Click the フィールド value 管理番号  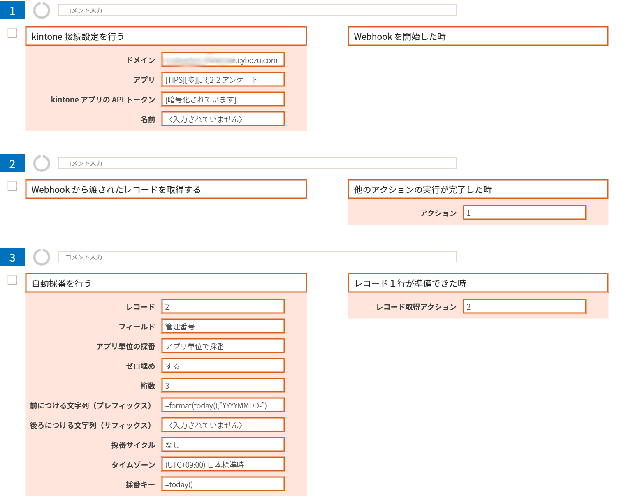223,326
